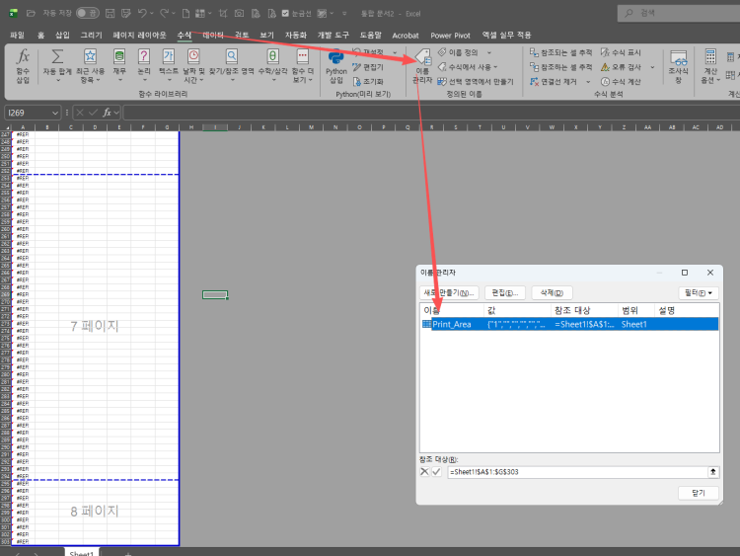
Task: Open the 데이터 ribbon tab
Action: pos(212,35)
